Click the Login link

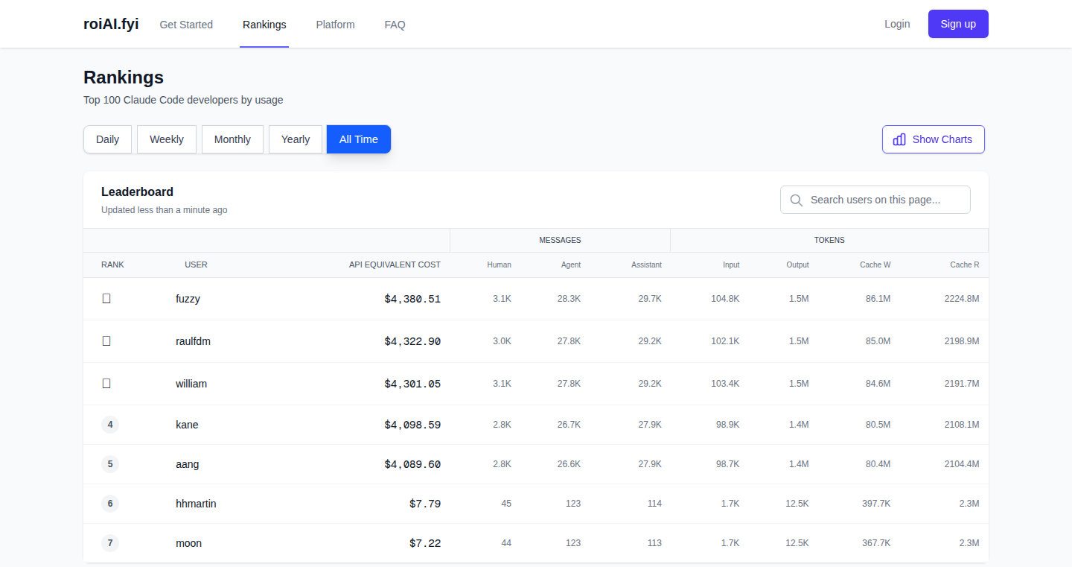coord(897,24)
